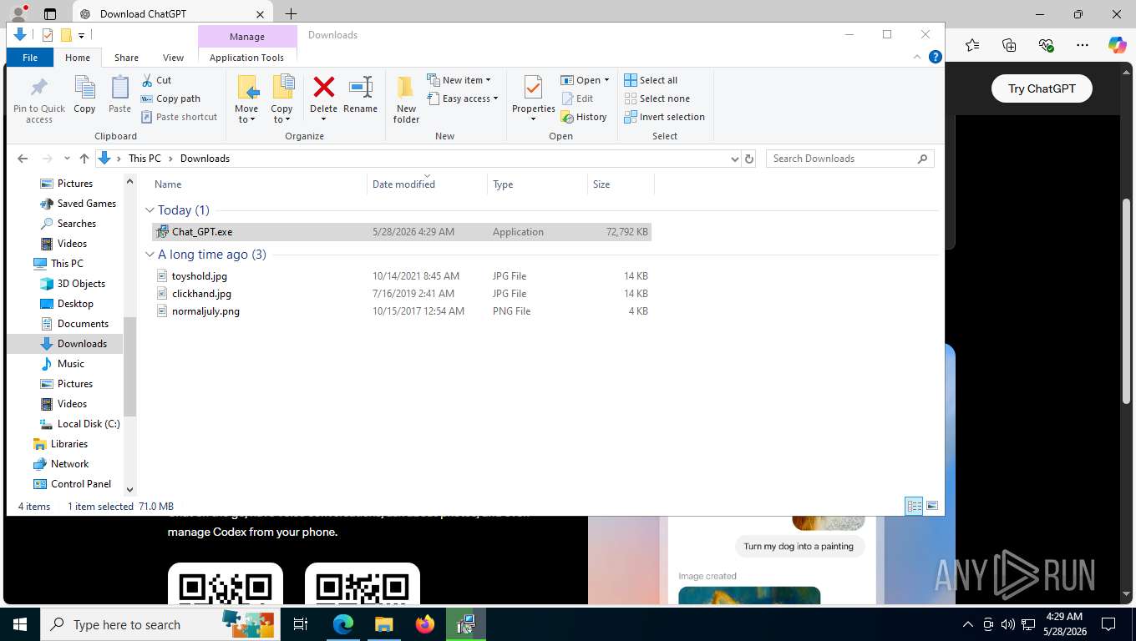Sort by Name column header

(x=259, y=184)
